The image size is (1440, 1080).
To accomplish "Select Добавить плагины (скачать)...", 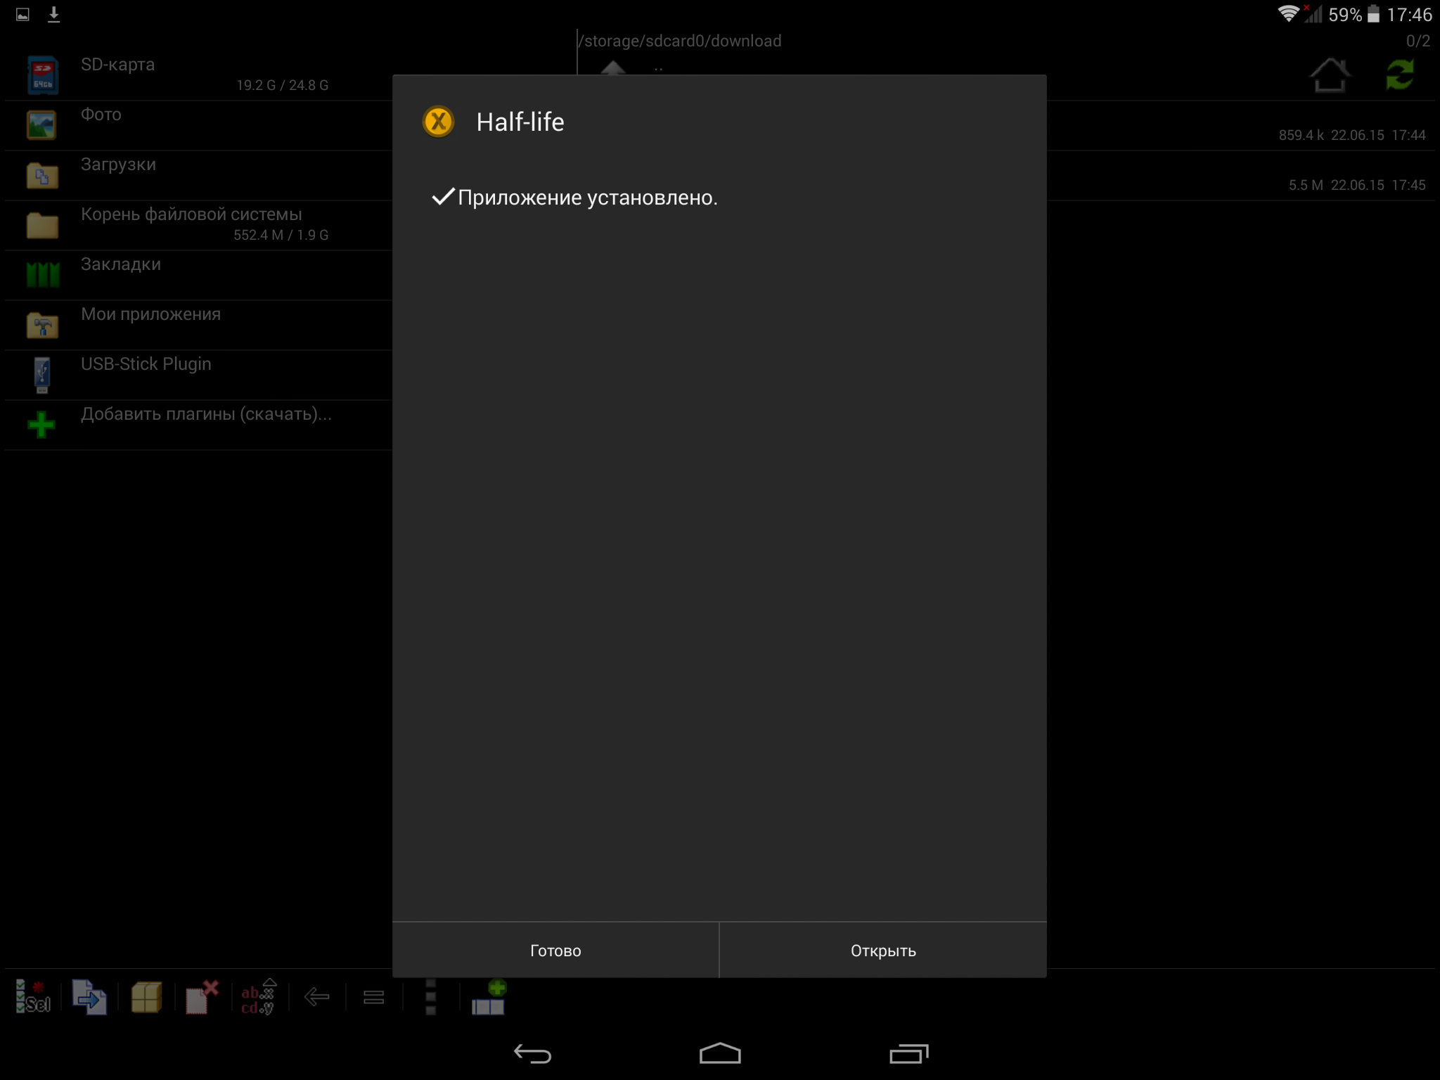I will click(x=199, y=425).
